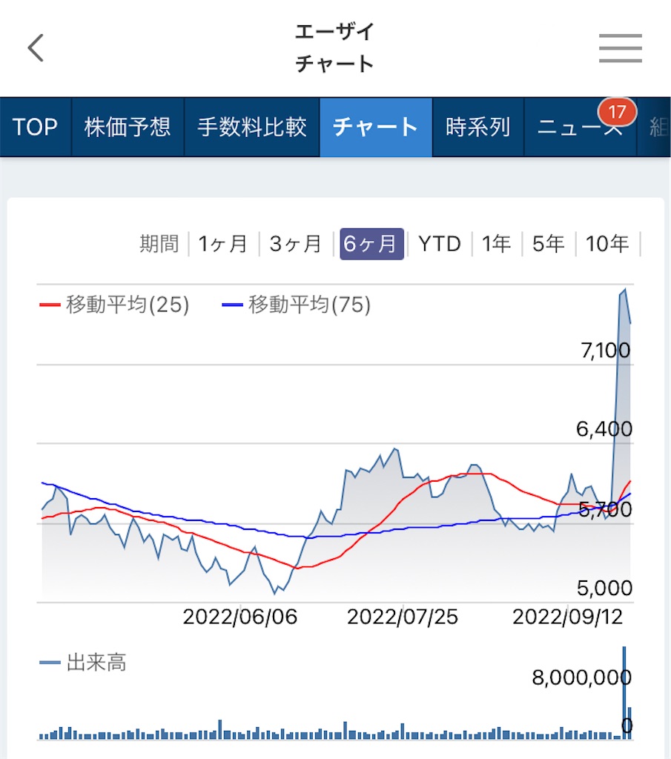This screenshot has height=759, width=671.
Task: Toggle the 移動平均(25) legend entry
Action: (114, 305)
